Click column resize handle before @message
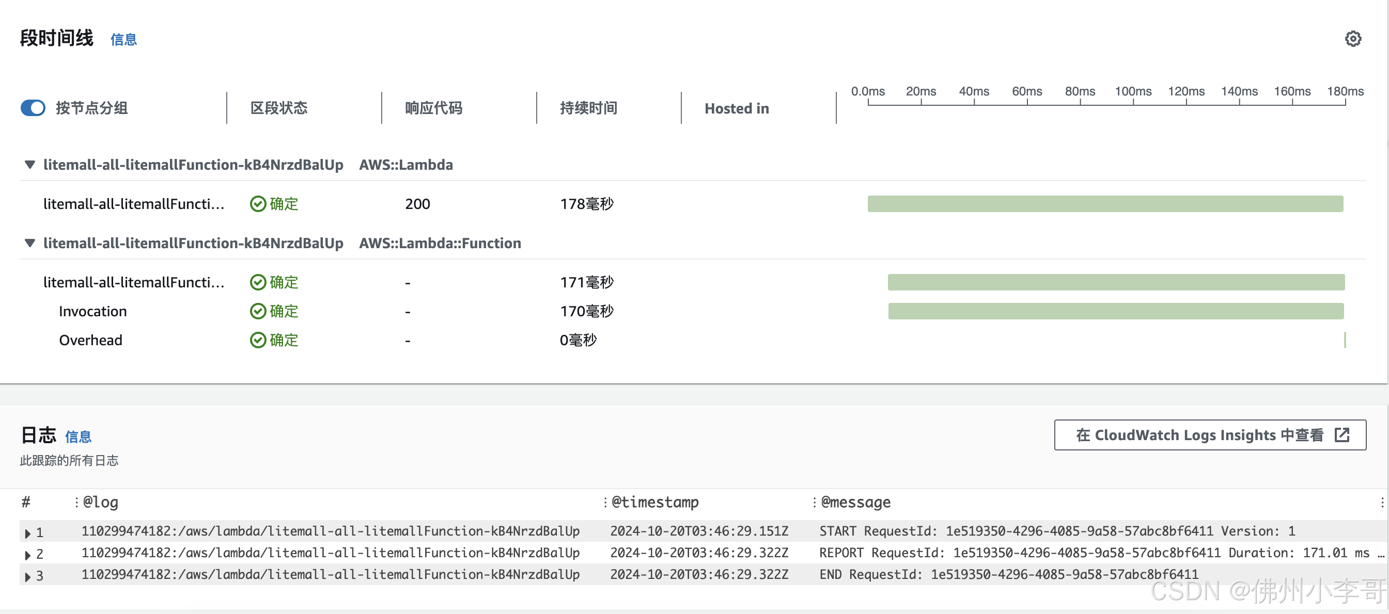Viewport: 1389px width, 614px height. (814, 503)
